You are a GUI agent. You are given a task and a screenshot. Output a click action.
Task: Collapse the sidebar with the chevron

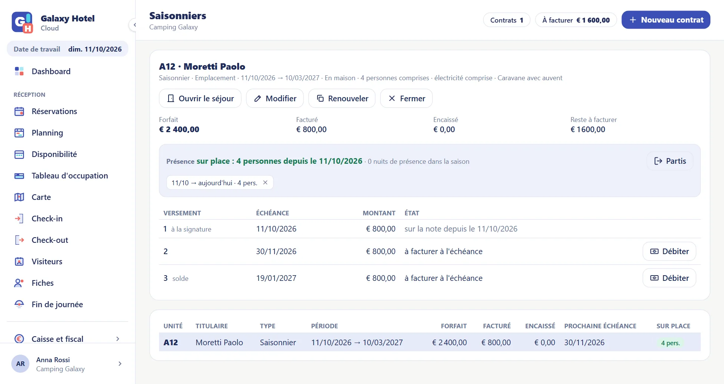pos(134,25)
